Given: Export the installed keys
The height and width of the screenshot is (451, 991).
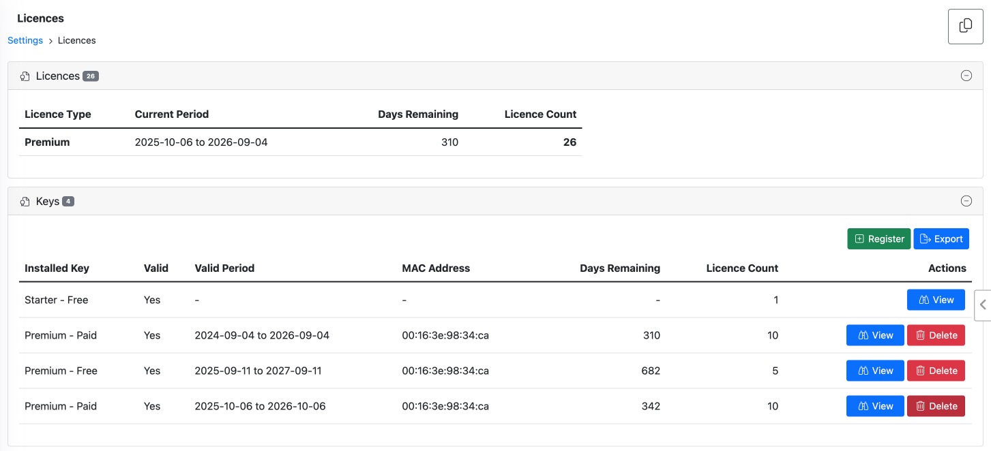Looking at the screenshot, I should [942, 238].
